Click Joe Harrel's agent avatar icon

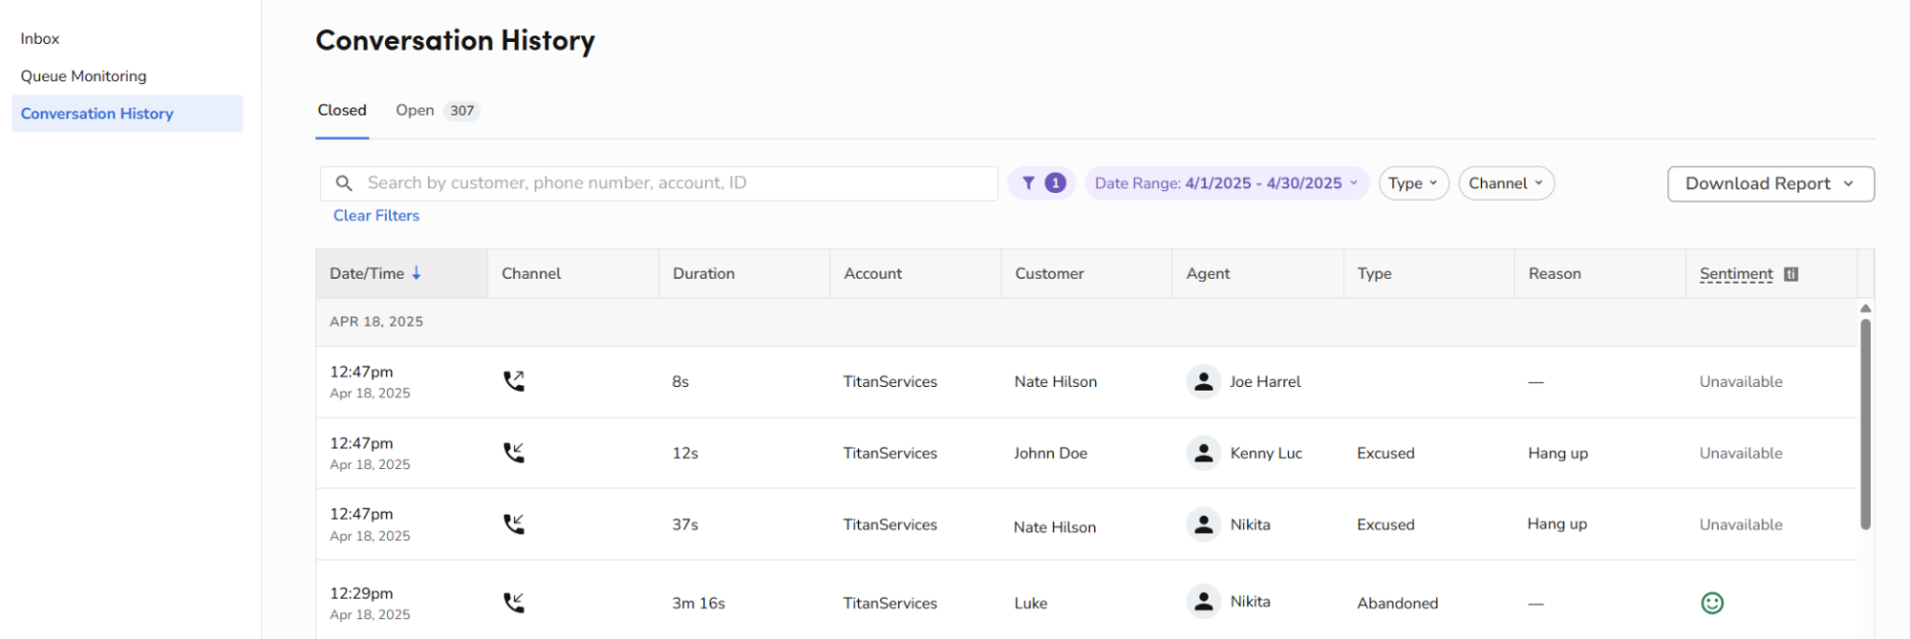pyautogui.click(x=1204, y=381)
